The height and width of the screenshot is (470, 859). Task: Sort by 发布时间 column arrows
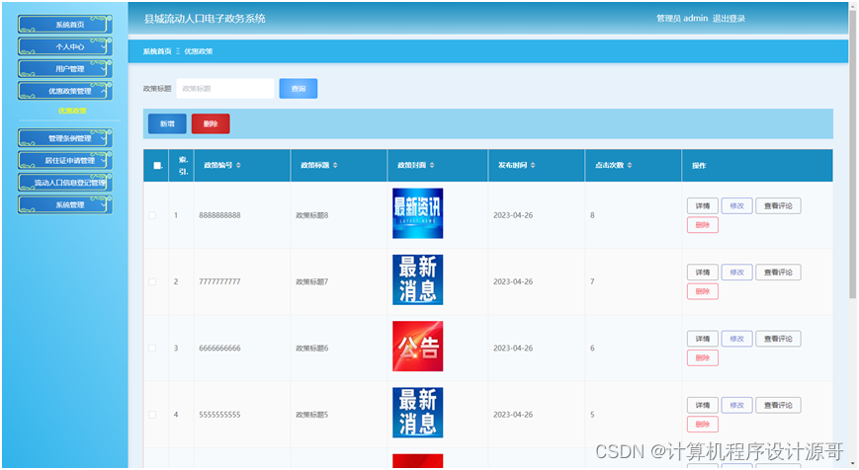tap(533, 165)
